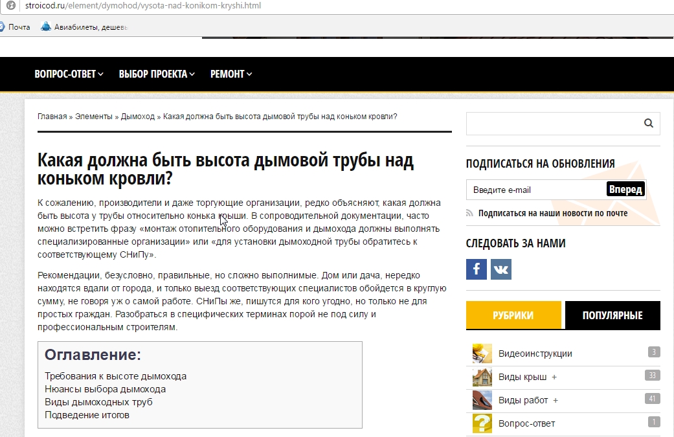Viewport: 674px width, 437px height.
Task: Click the site info icon beside the URL
Action: [11, 5]
